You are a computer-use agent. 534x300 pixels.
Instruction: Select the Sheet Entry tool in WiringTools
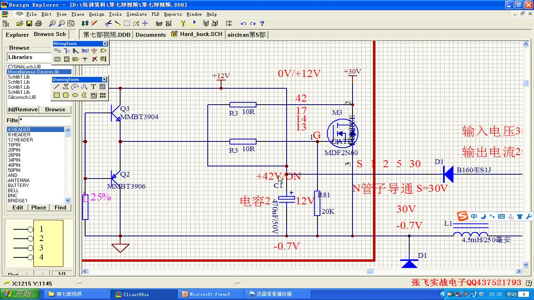67,59
